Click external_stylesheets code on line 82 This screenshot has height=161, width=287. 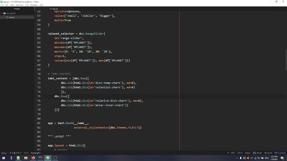coord(108,127)
